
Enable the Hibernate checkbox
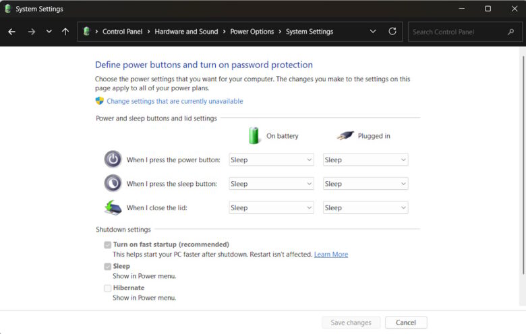pyautogui.click(x=108, y=288)
